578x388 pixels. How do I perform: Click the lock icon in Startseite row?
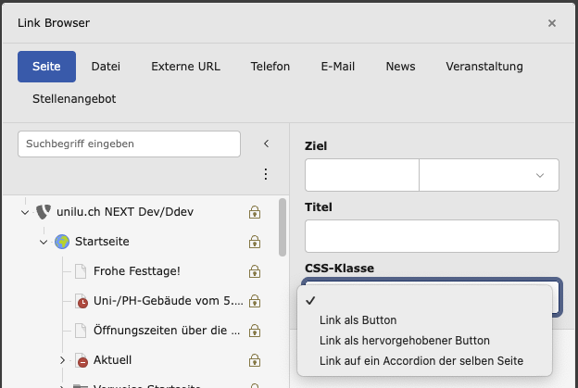pos(254,242)
